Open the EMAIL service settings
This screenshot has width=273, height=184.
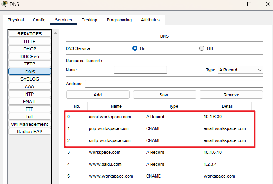[29, 102]
